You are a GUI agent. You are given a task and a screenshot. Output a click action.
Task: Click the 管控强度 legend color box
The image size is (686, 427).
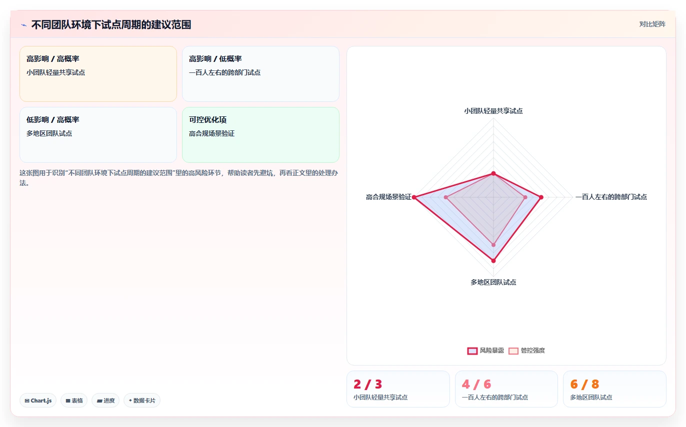[513, 351]
